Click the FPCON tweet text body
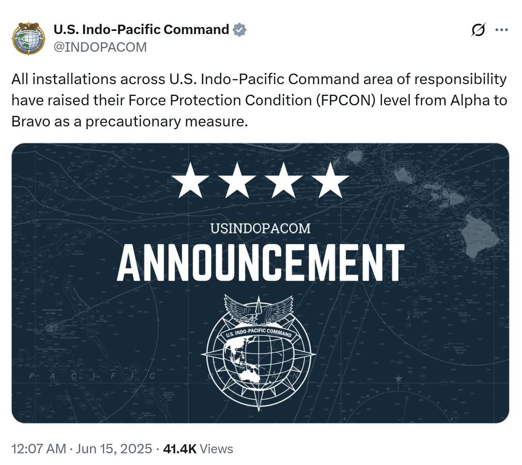Image resolution: width=522 pixels, height=465 pixels. [259, 100]
